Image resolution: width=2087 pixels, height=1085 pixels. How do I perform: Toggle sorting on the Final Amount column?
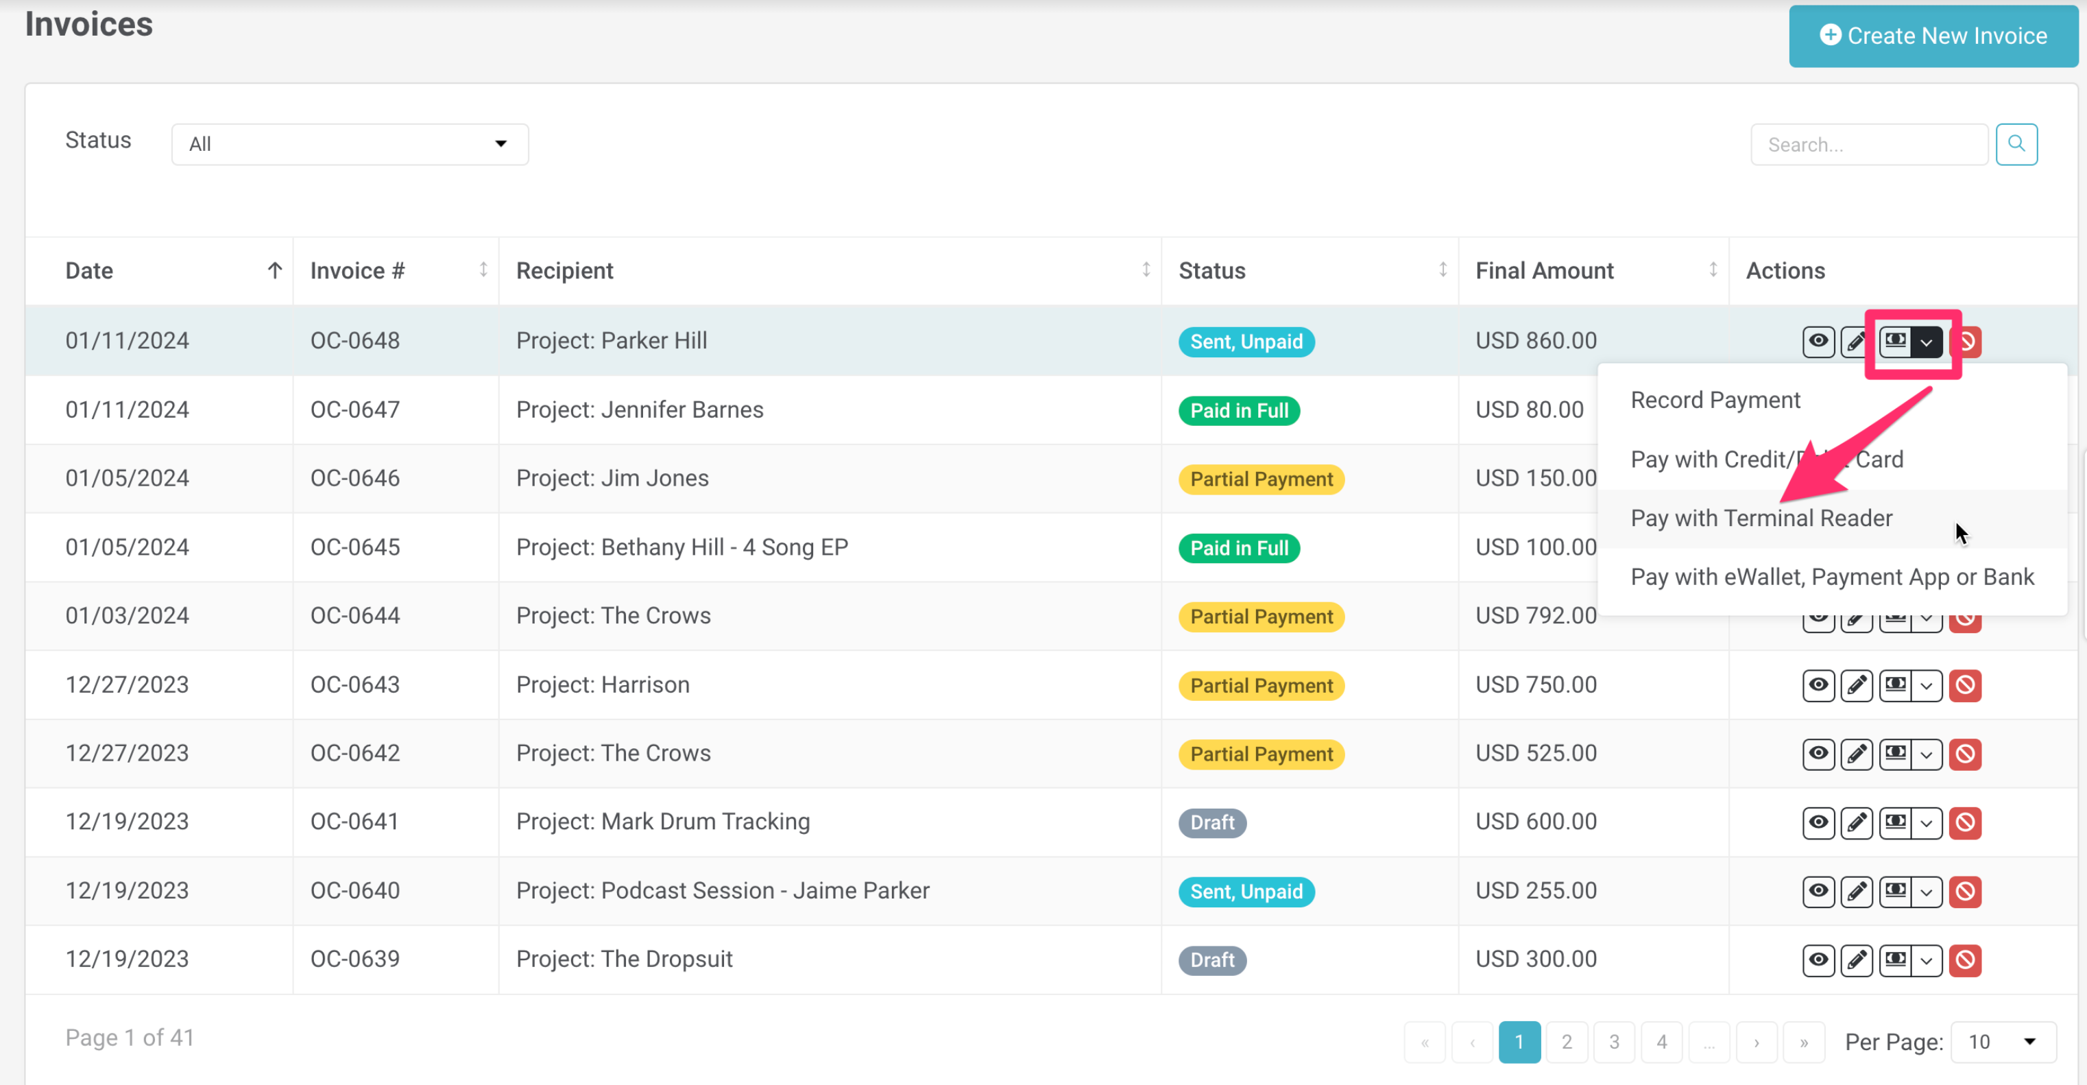coord(1713,270)
